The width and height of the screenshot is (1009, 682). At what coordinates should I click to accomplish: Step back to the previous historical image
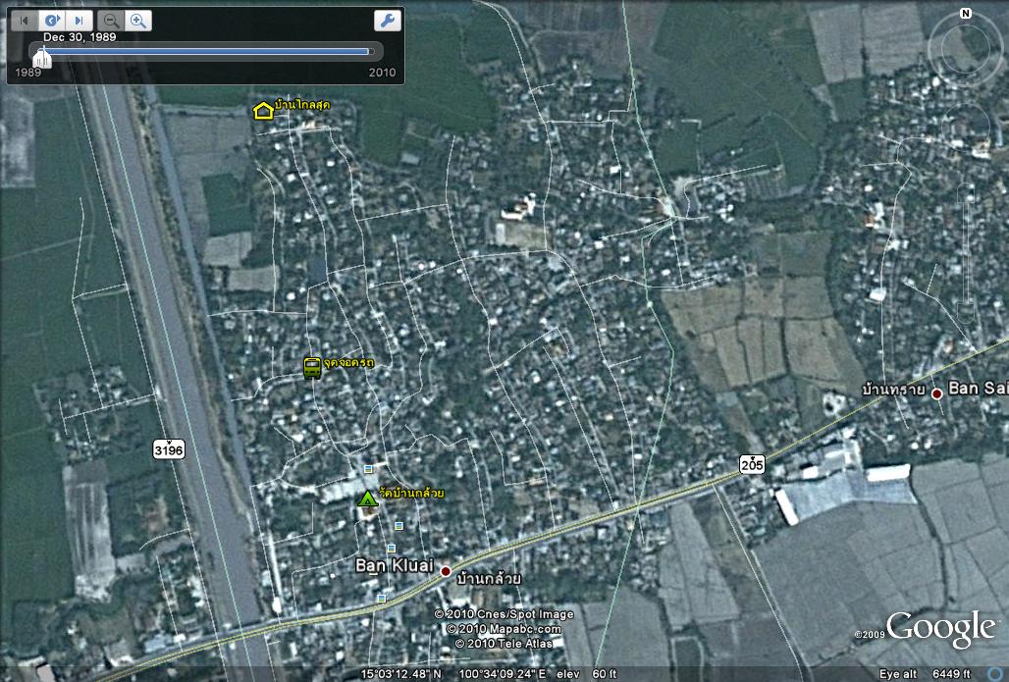click(25, 21)
